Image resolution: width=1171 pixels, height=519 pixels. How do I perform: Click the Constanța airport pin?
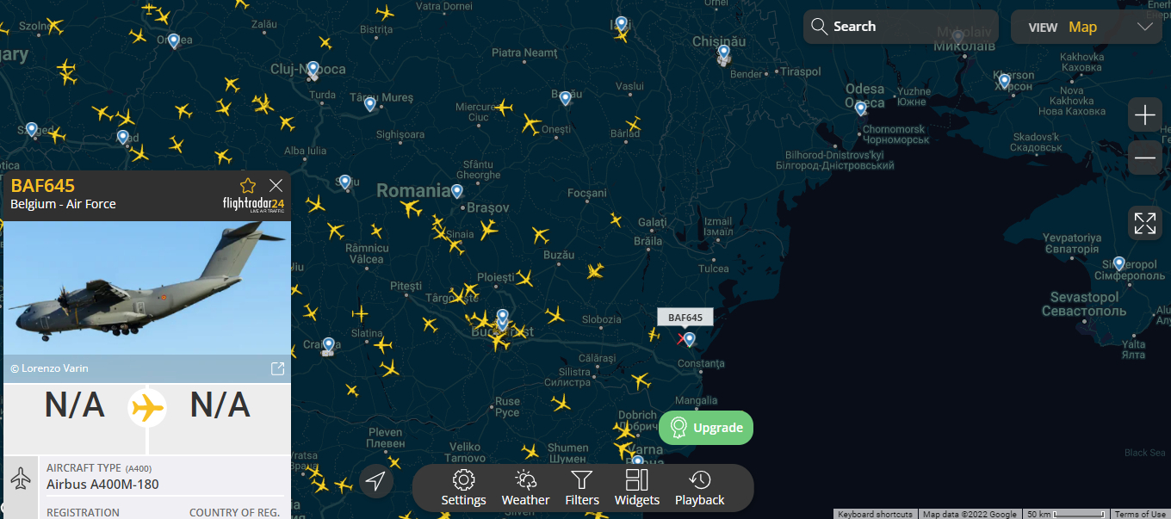coord(689,339)
